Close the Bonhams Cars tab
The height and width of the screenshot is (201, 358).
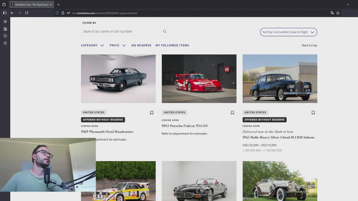(x=51, y=4)
